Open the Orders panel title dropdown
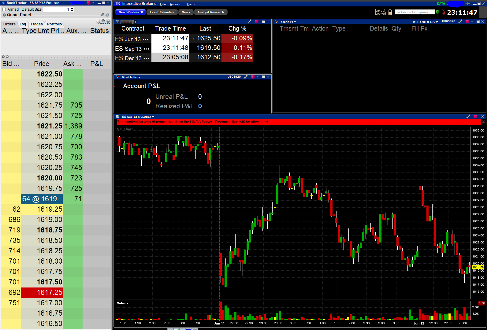The height and width of the screenshot is (330, 487). point(288,22)
